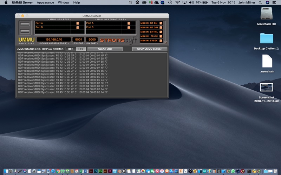
Task: Open Creative Cloud menu bar icon
Action: click(144, 2)
